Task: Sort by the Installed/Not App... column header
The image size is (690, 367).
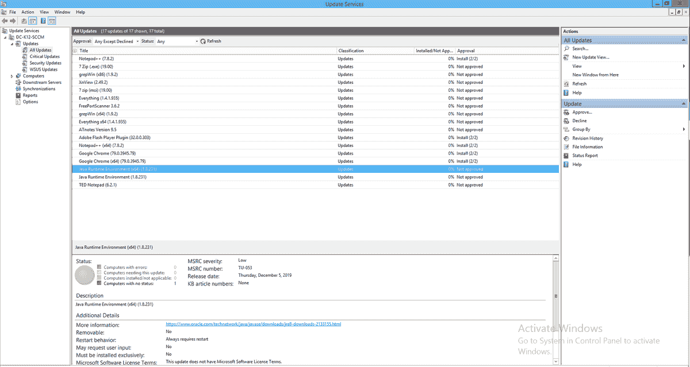Action: click(x=435, y=51)
